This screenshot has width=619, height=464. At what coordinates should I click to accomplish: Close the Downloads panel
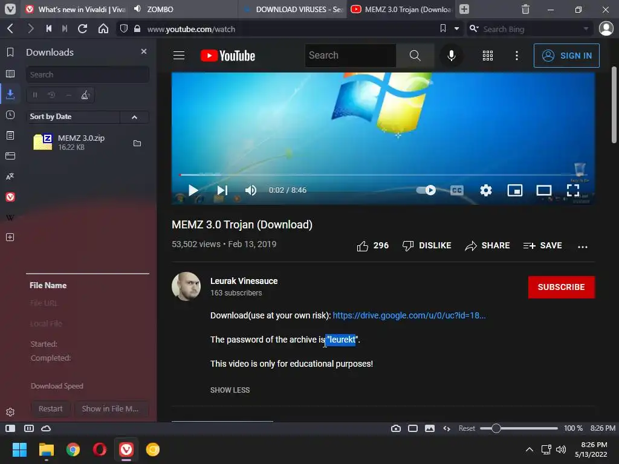(x=144, y=51)
